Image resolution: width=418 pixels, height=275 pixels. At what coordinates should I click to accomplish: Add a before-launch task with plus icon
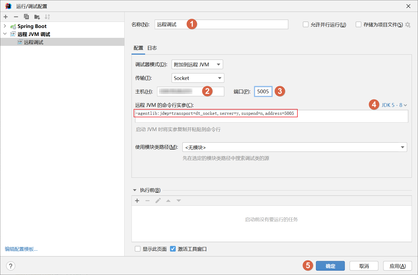(x=137, y=201)
